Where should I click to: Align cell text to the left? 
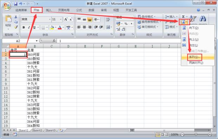pyautogui.click(x=79, y=27)
